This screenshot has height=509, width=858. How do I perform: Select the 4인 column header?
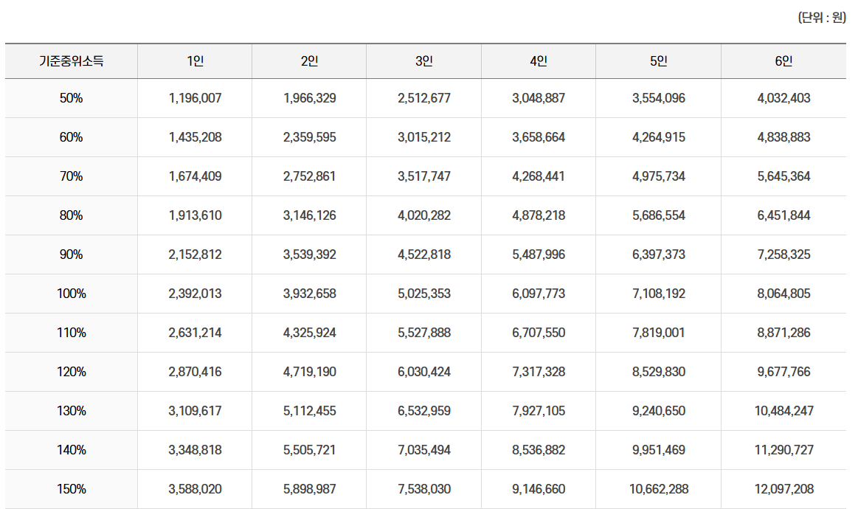tap(539, 60)
